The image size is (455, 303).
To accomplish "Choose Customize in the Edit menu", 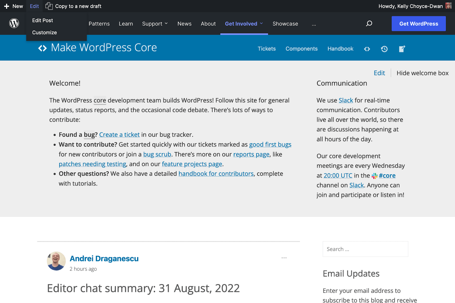I will (x=44, y=32).
